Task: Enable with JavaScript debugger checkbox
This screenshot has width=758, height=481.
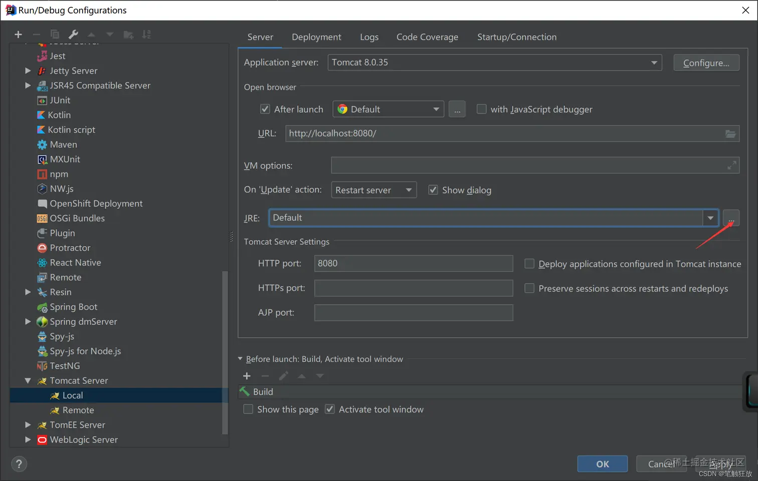Action: tap(481, 109)
